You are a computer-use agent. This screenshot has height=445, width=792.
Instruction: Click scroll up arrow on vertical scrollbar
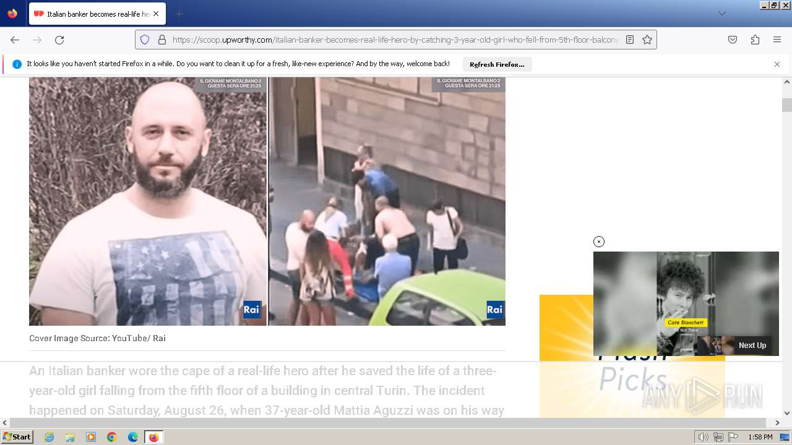[787, 82]
